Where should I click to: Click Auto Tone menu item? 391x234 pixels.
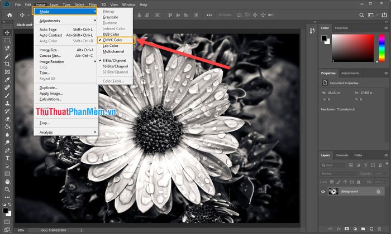66,30
